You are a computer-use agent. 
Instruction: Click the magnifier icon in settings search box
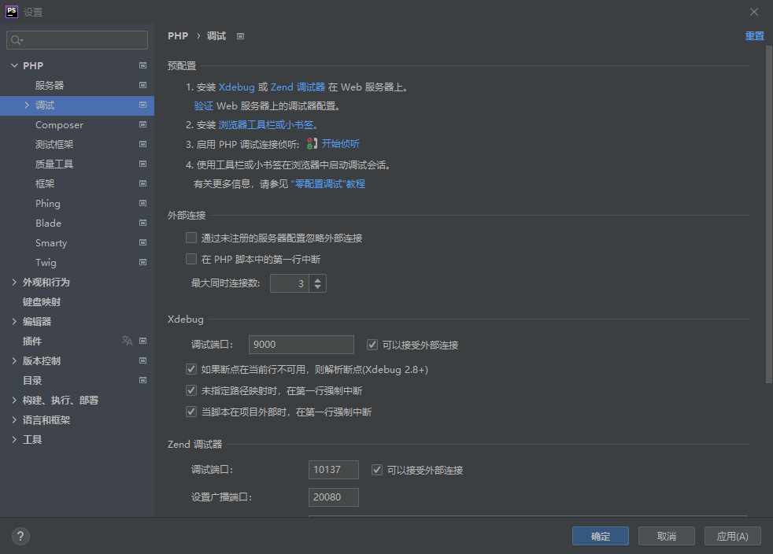pyautogui.click(x=16, y=39)
